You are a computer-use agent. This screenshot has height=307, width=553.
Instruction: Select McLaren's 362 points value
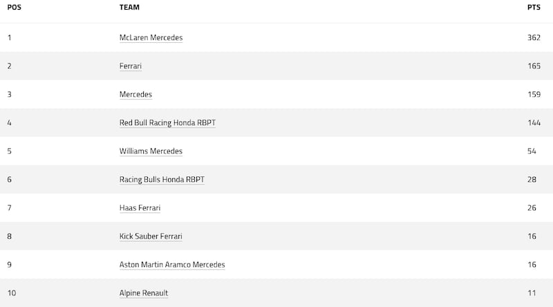pyautogui.click(x=534, y=37)
